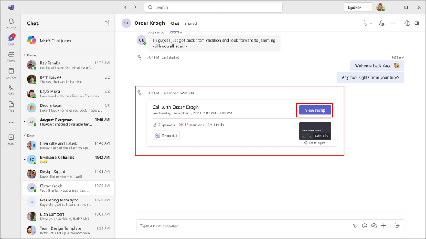Click the Welcome back Kayo message
This screenshot has height=239, width=426.
click(x=377, y=66)
